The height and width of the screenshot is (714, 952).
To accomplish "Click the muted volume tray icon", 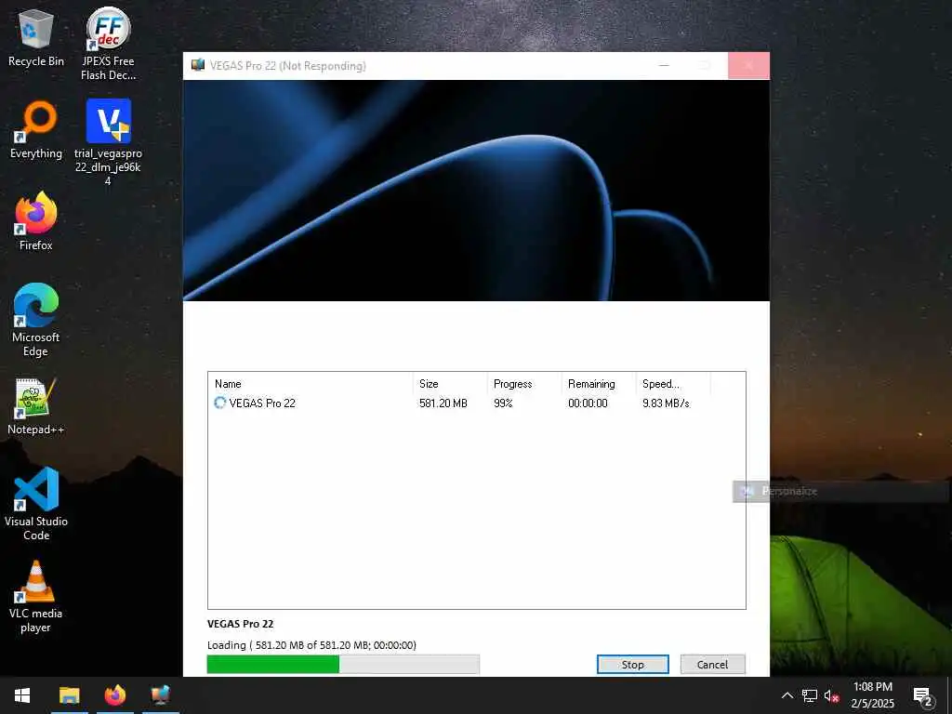I will pyautogui.click(x=831, y=695).
